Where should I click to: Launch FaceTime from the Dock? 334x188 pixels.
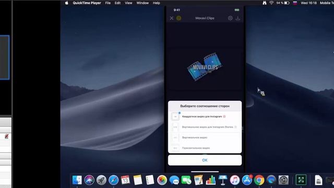[x=186, y=180]
